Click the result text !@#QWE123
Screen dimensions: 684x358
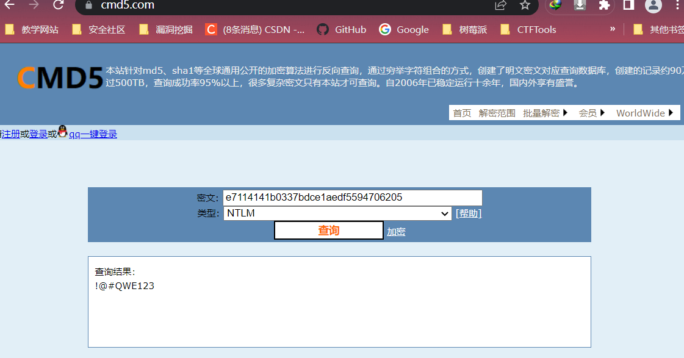coord(124,286)
